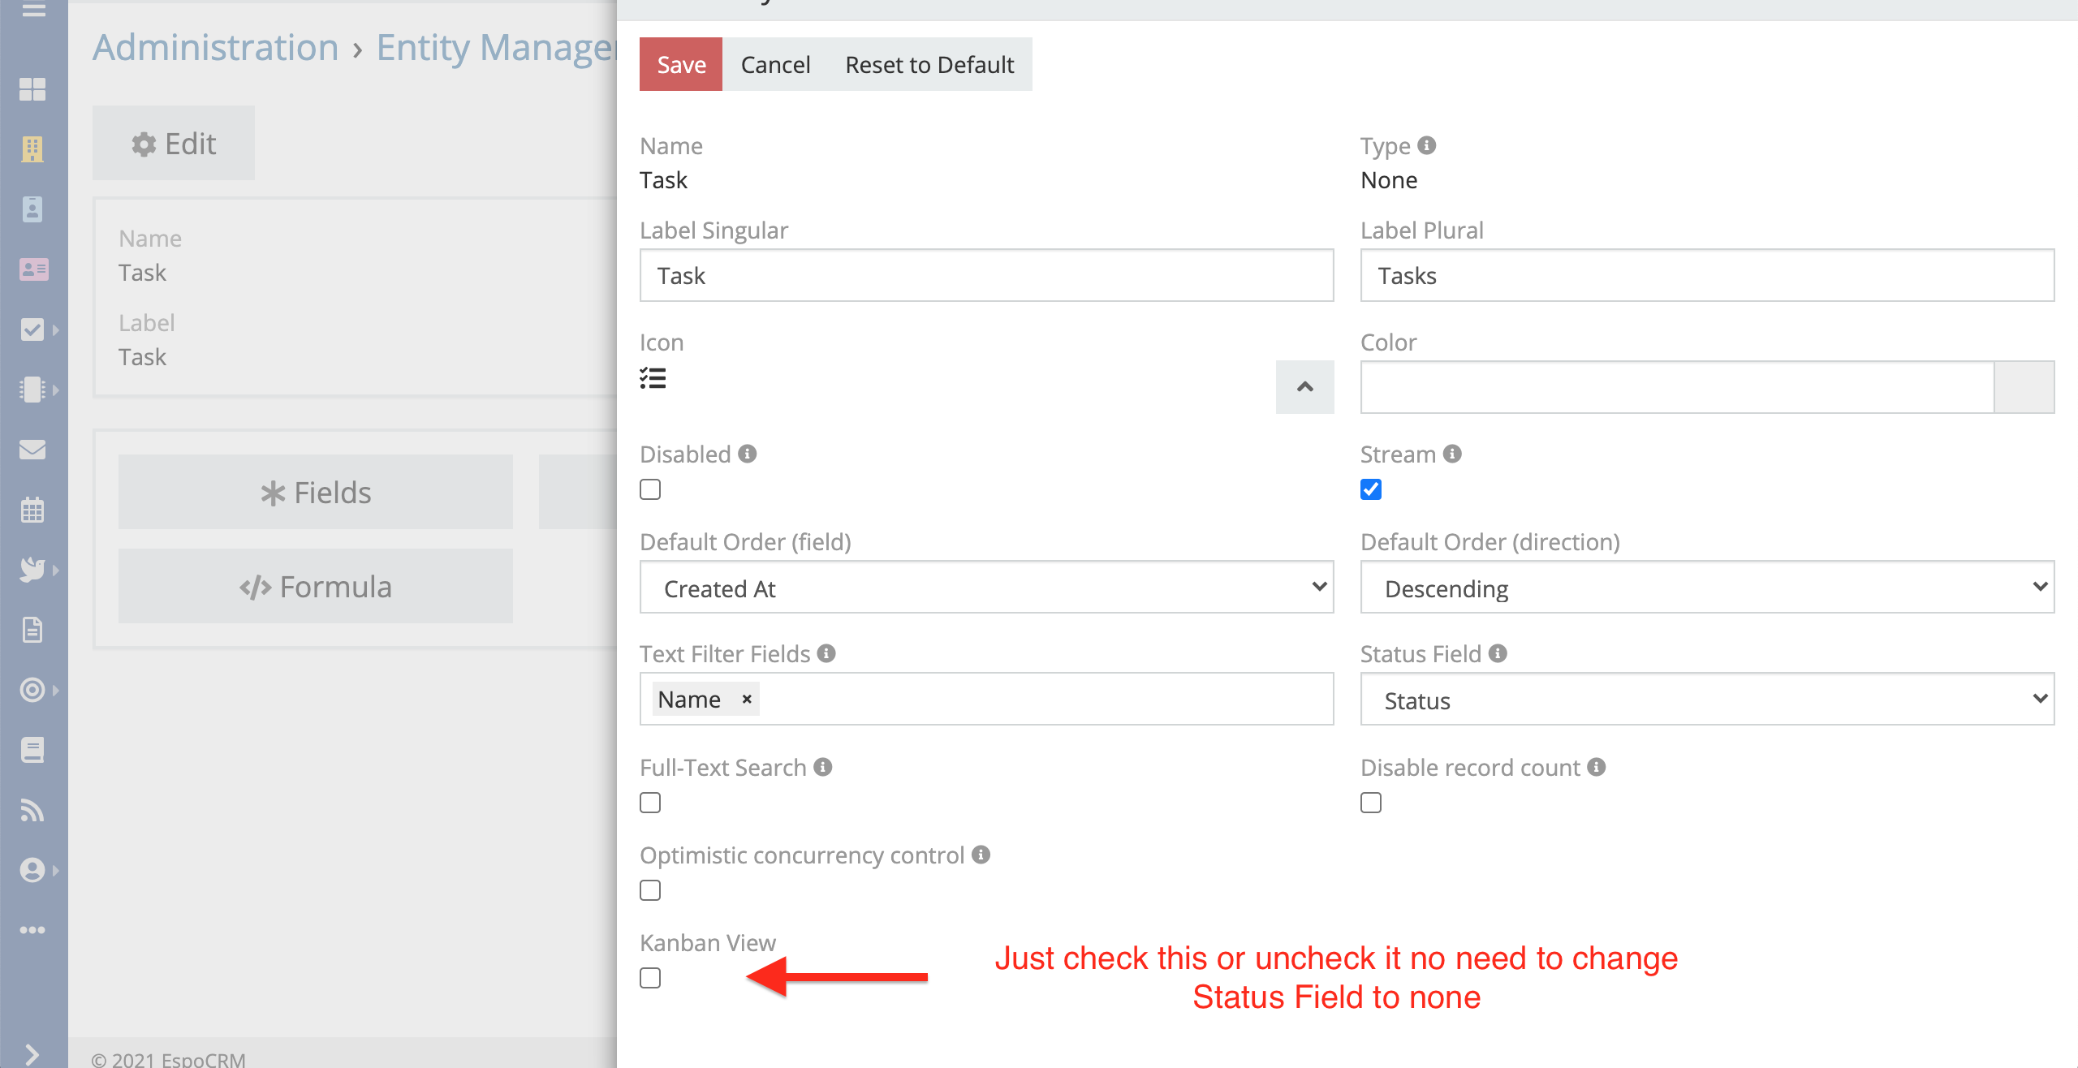Screen dimensions: 2078x1068
Task: Click the Color picker swatch box
Action: pyautogui.click(x=2024, y=387)
